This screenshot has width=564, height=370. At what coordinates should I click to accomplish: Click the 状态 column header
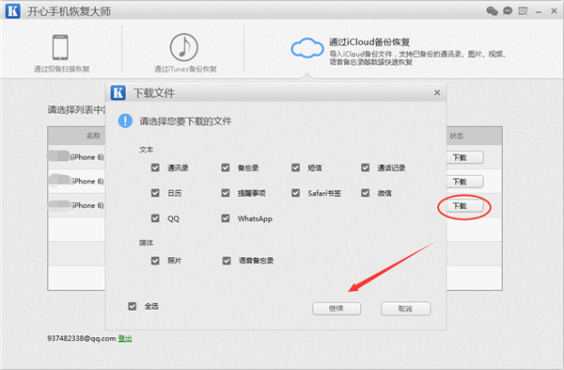click(x=456, y=136)
